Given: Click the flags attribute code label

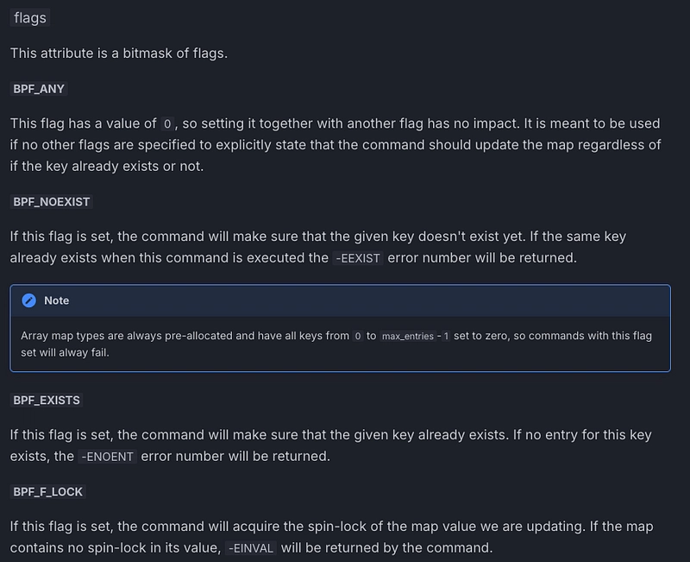Looking at the screenshot, I should tap(30, 18).
